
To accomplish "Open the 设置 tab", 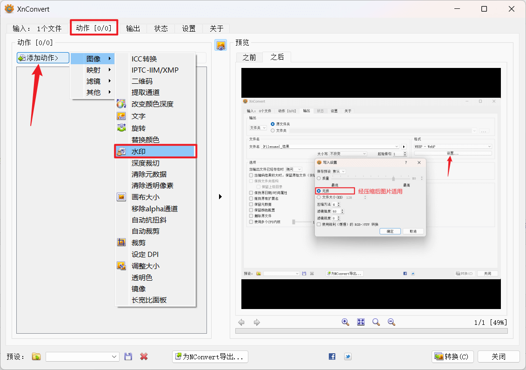I will click(188, 28).
